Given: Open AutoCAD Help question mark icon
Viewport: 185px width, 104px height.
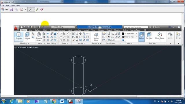Looking at the screenshot, I should [x=179, y=27].
